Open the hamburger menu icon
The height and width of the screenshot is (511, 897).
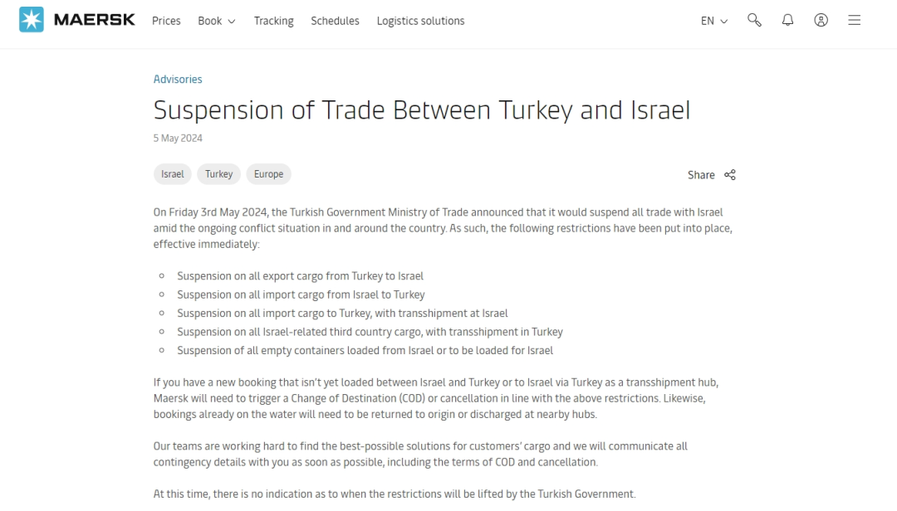tap(854, 20)
